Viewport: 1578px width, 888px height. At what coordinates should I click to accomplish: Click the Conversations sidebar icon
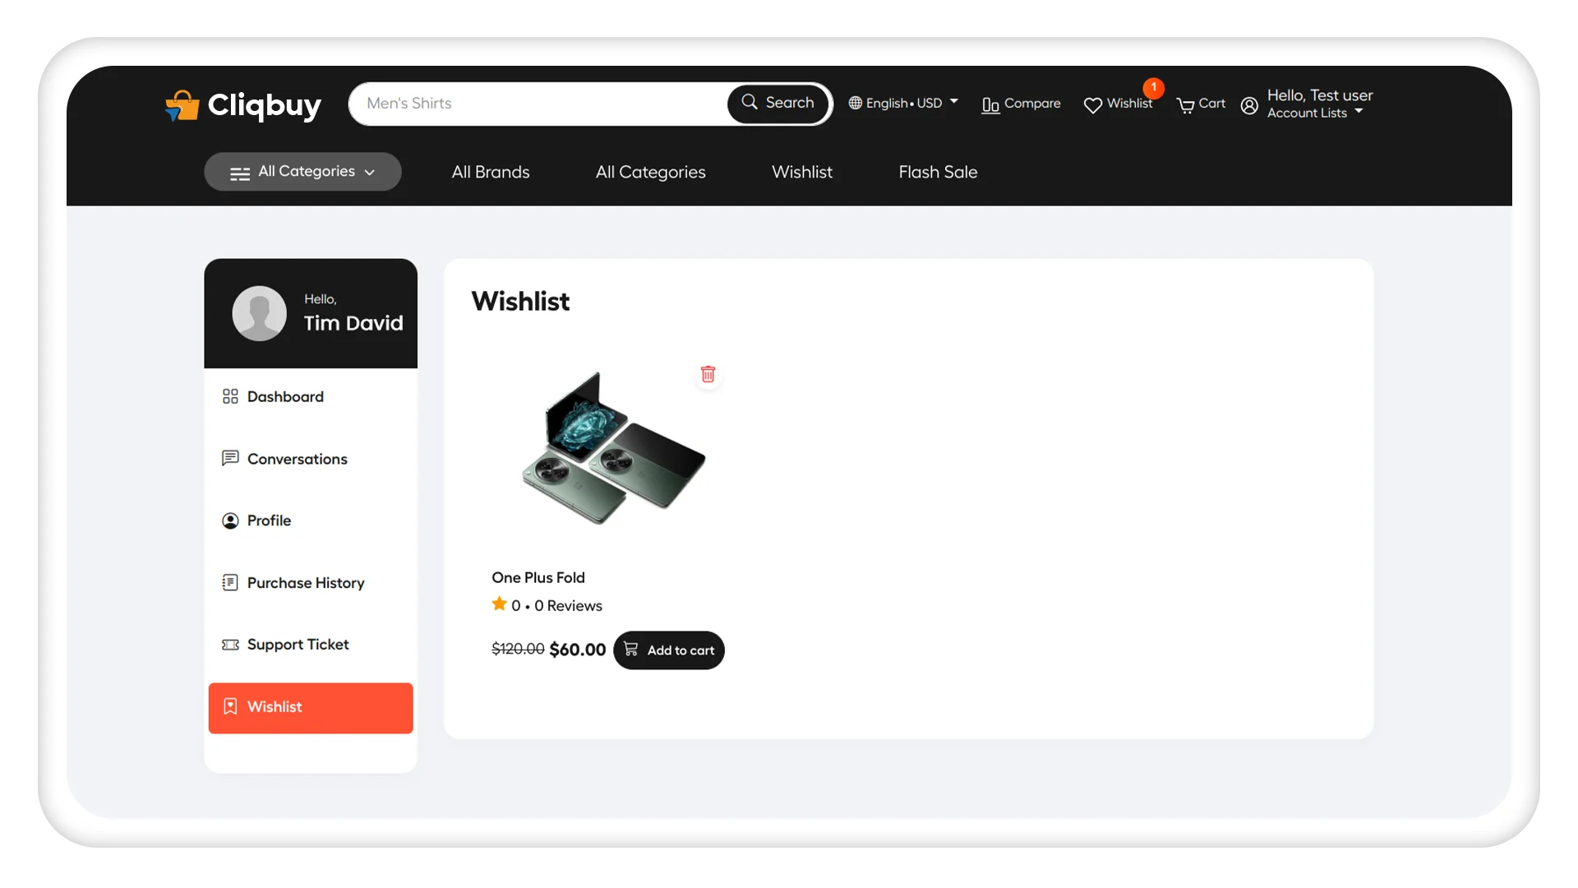tap(230, 457)
